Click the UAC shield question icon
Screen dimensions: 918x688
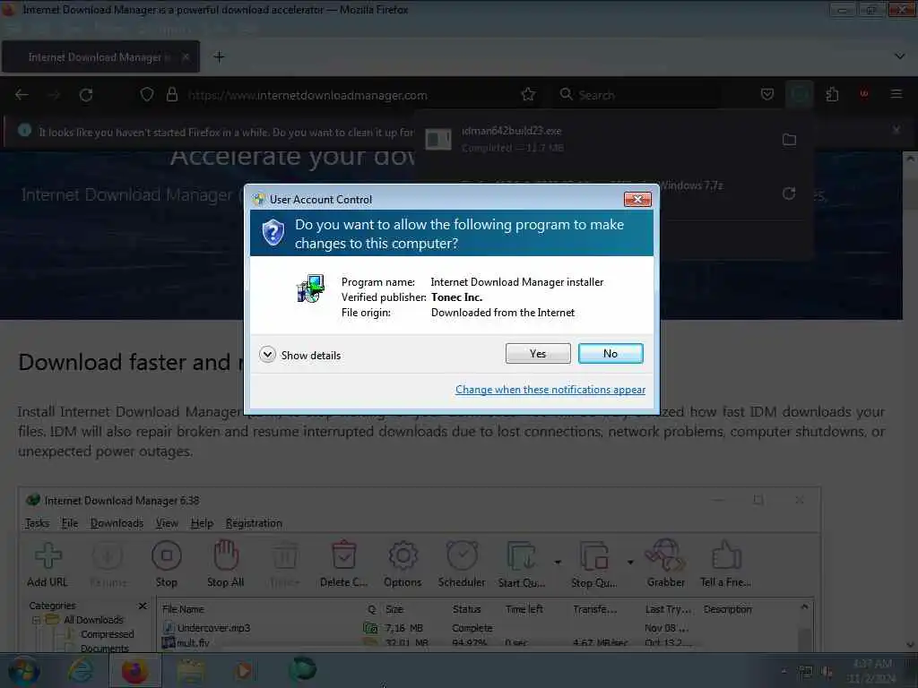coord(273,232)
